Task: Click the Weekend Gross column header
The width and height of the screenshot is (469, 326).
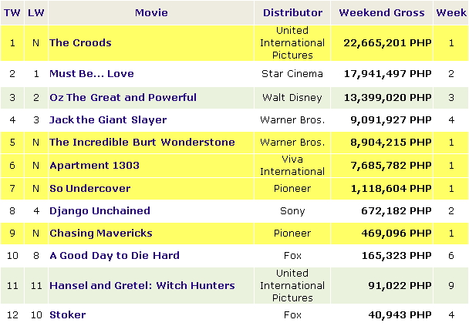Action: tap(382, 12)
